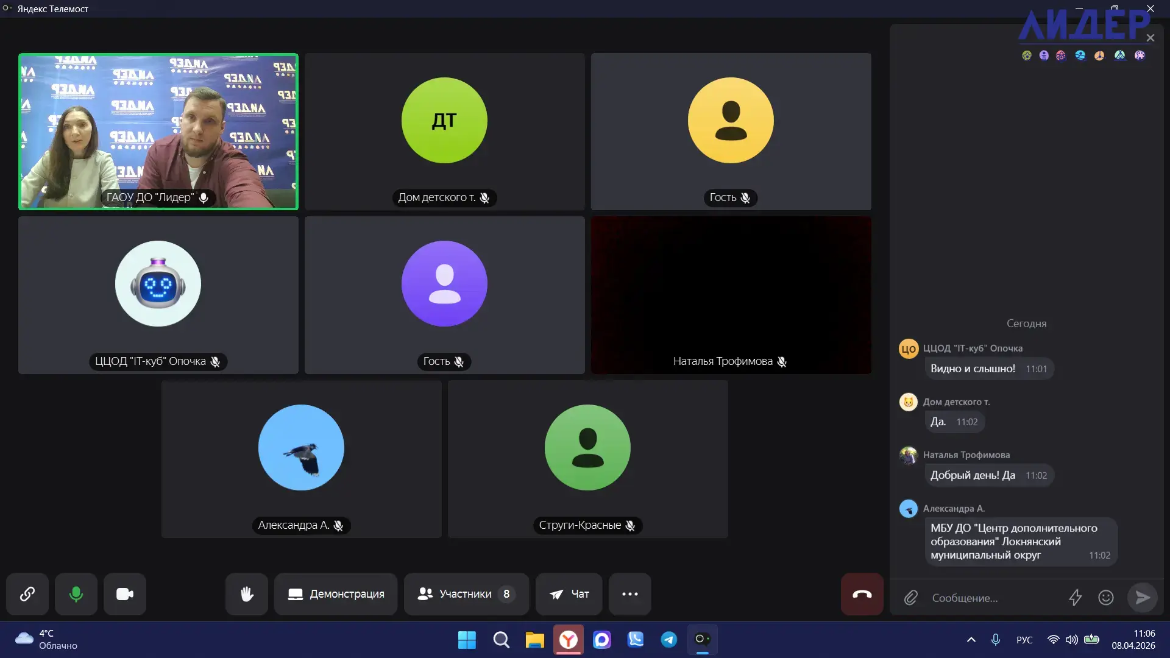This screenshot has width=1170, height=658.
Task: Start screen sharing with Демонстрация button
Action: tap(336, 594)
